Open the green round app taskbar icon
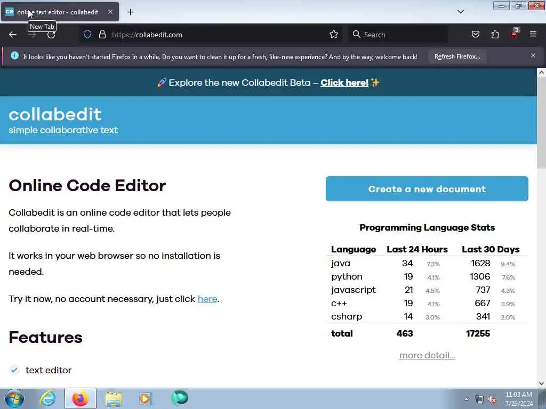 (180, 398)
